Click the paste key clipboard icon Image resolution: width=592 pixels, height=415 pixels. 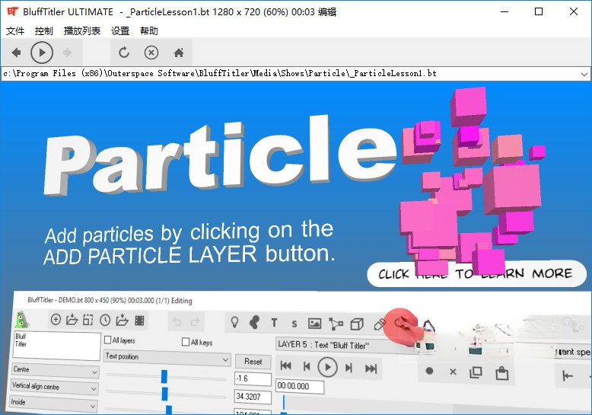click(x=501, y=373)
